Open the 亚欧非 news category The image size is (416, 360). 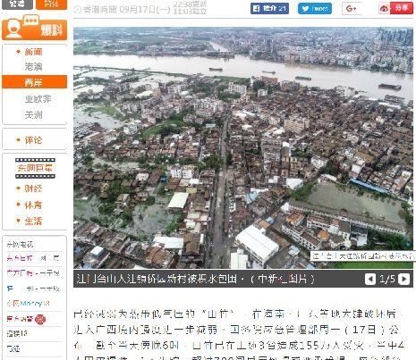tap(38, 99)
